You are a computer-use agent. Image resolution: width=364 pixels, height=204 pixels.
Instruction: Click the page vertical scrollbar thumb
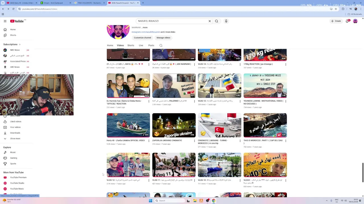pyautogui.click(x=362, y=173)
